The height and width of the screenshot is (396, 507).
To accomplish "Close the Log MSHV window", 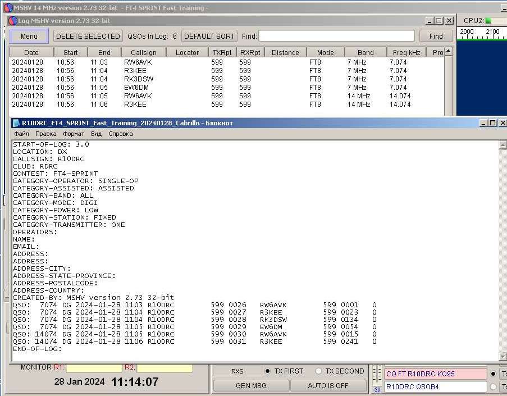I will (x=449, y=21).
